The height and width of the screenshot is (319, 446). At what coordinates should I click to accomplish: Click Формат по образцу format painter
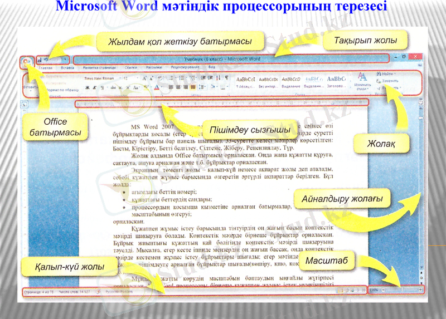click(62, 90)
